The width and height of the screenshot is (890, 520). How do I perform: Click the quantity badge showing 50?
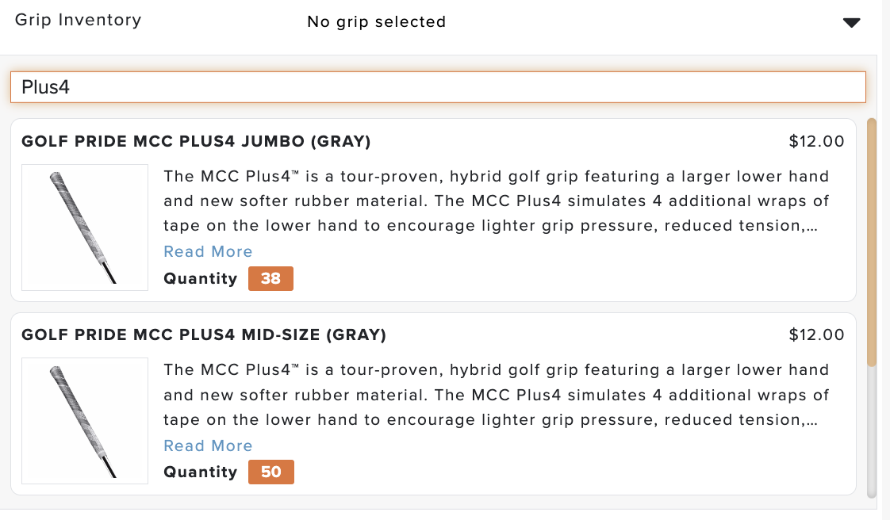[x=270, y=472]
